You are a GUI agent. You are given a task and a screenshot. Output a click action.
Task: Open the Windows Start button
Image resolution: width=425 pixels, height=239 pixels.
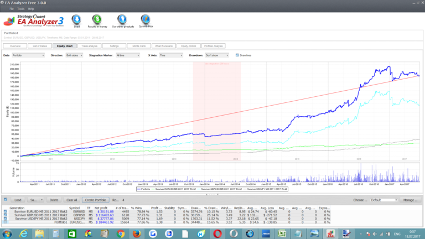click(x=7, y=233)
